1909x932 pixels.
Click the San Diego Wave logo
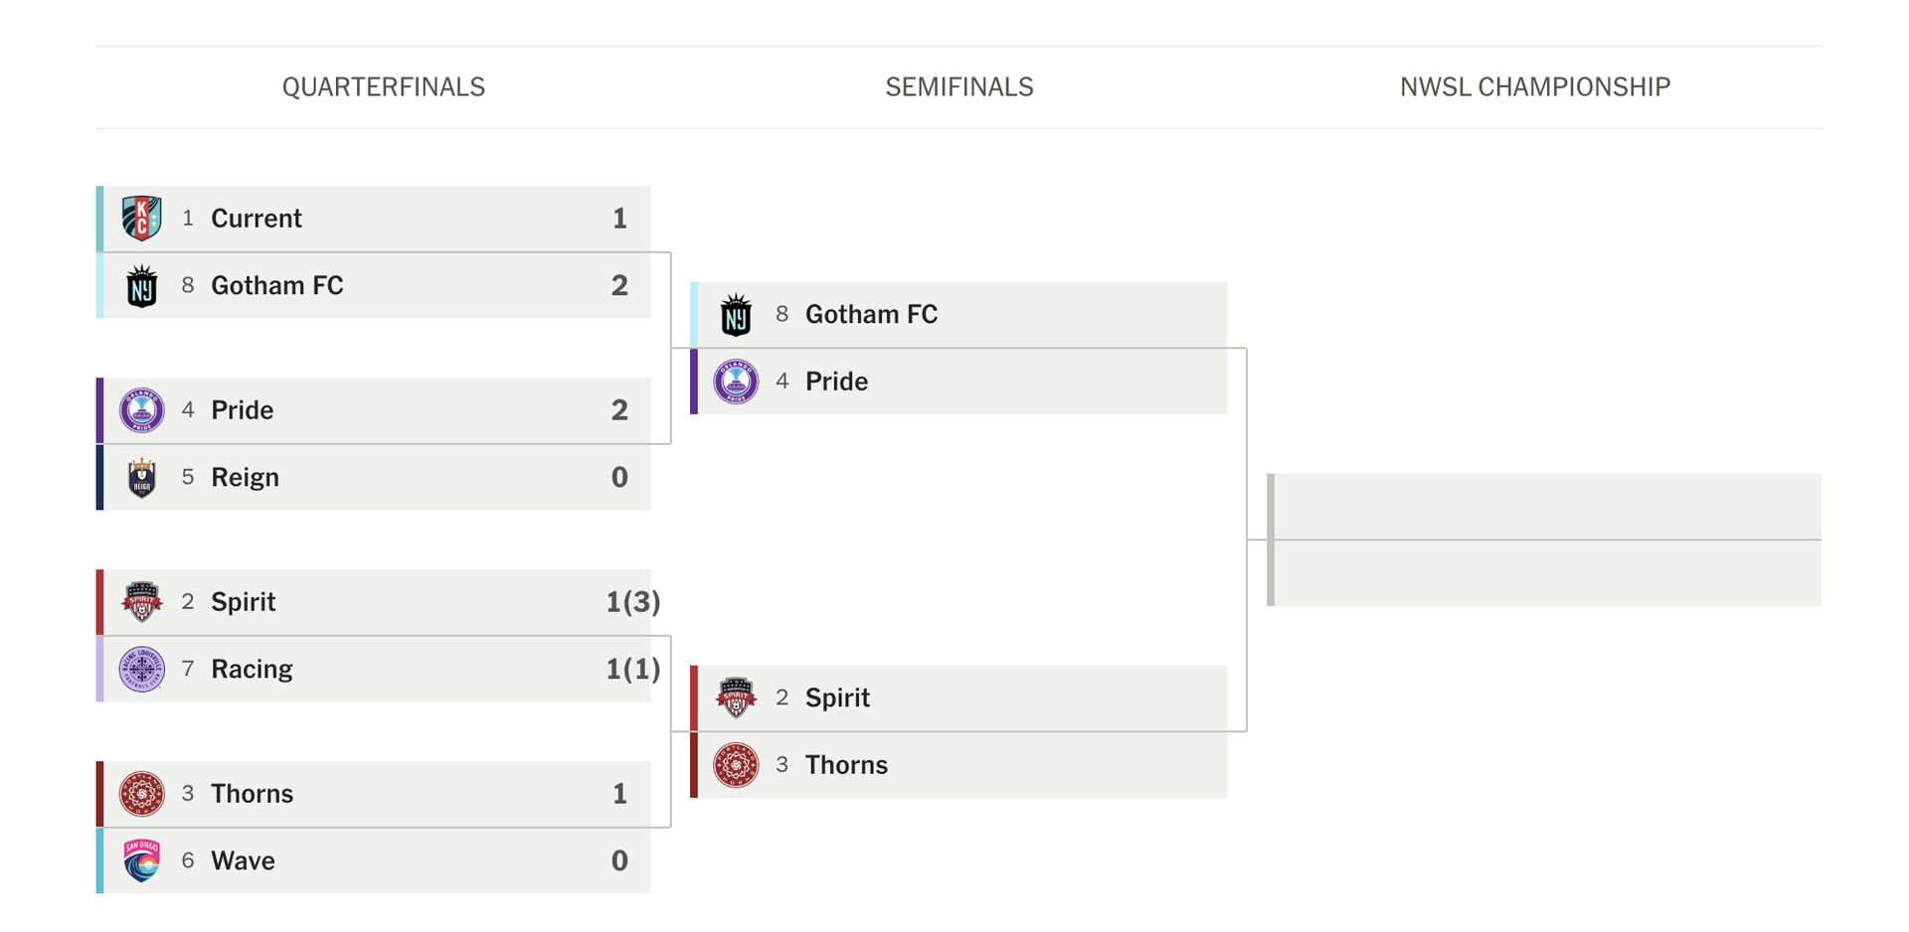pos(141,861)
